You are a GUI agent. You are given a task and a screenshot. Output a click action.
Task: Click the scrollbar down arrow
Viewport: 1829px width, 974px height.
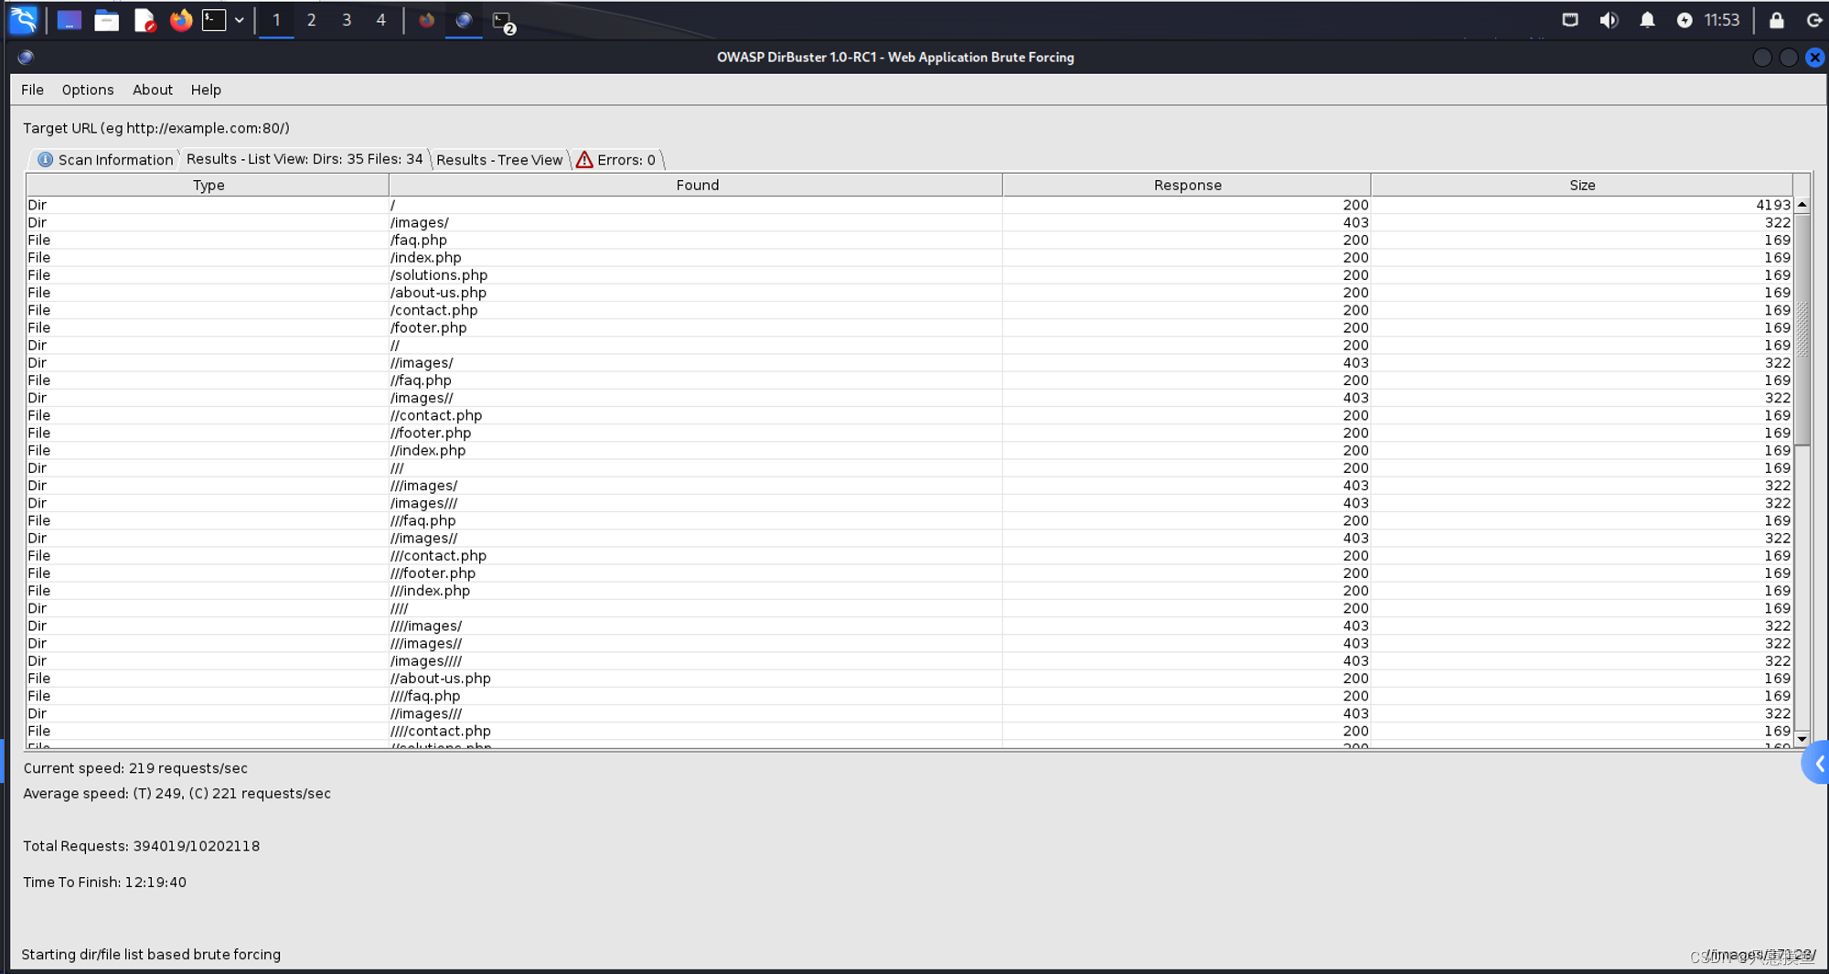(x=1802, y=739)
